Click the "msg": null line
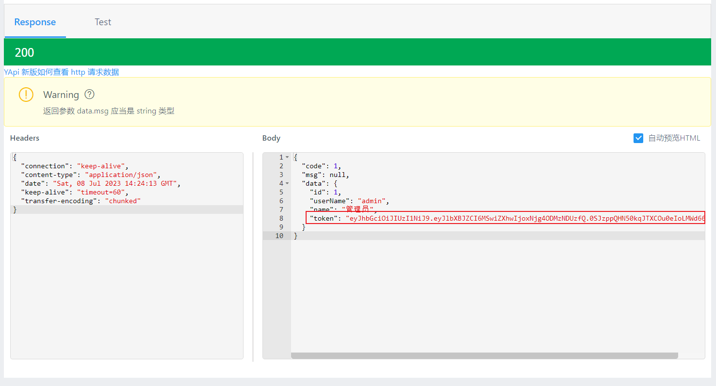 (325, 175)
